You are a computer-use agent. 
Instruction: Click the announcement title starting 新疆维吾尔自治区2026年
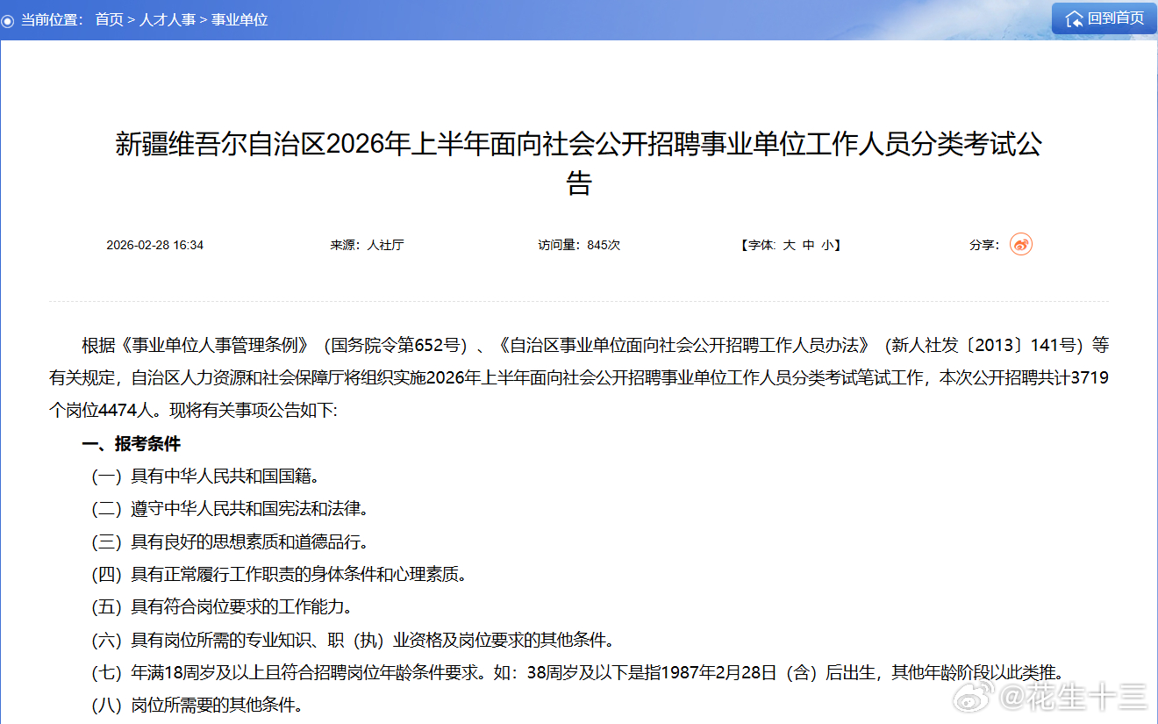tap(579, 163)
